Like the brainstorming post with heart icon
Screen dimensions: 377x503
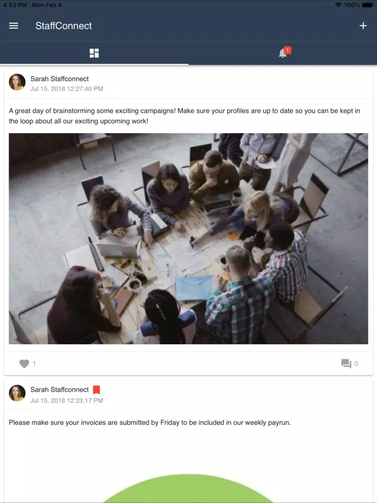coord(24,364)
